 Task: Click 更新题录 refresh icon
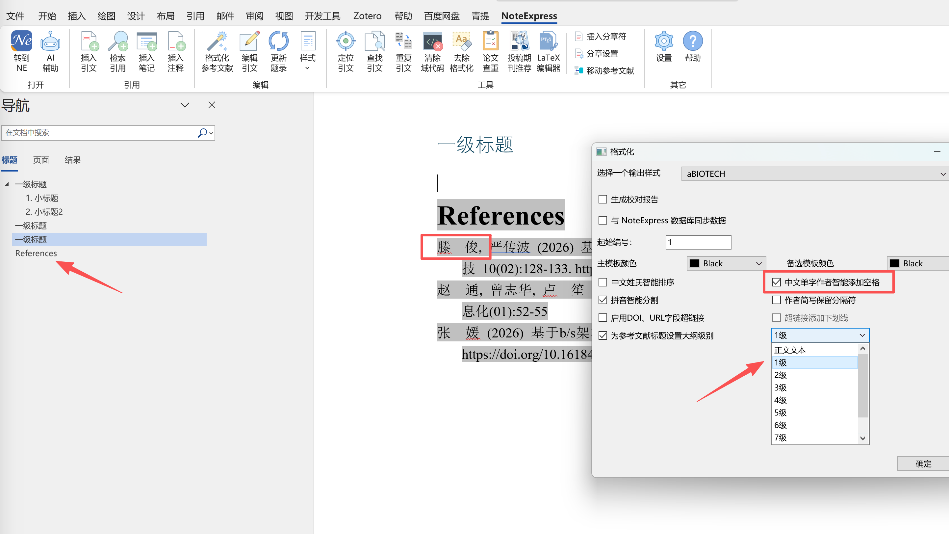click(x=278, y=51)
